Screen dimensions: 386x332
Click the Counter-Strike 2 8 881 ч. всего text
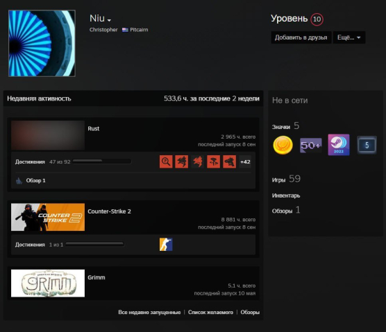click(238, 220)
